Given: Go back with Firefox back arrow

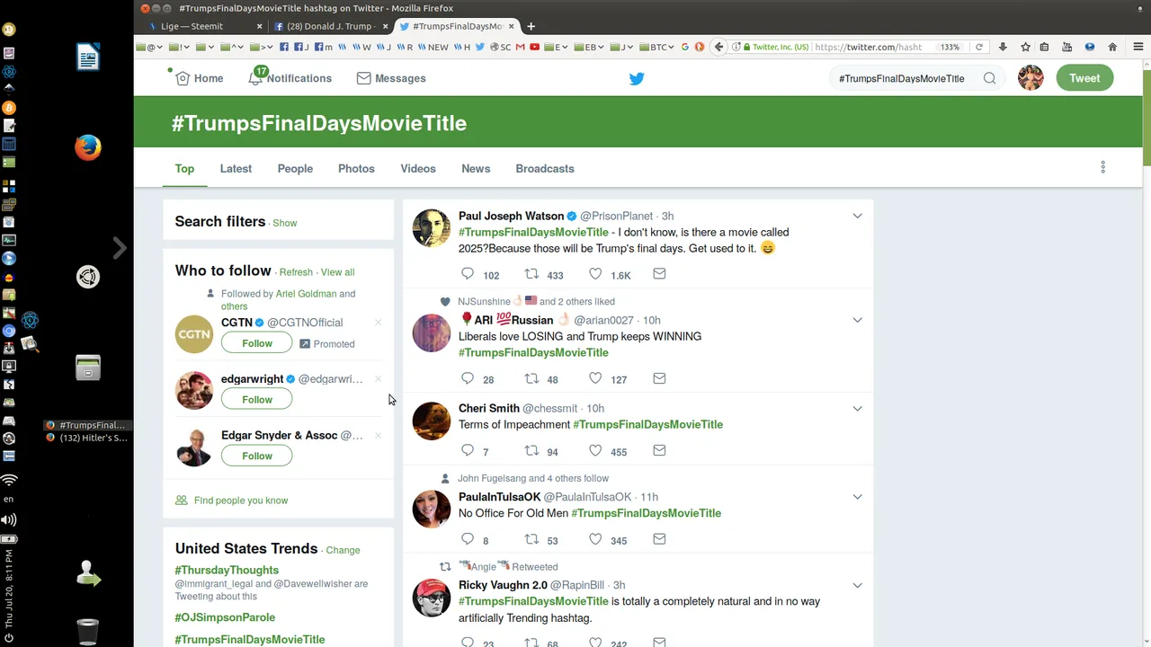Looking at the screenshot, I should (718, 47).
